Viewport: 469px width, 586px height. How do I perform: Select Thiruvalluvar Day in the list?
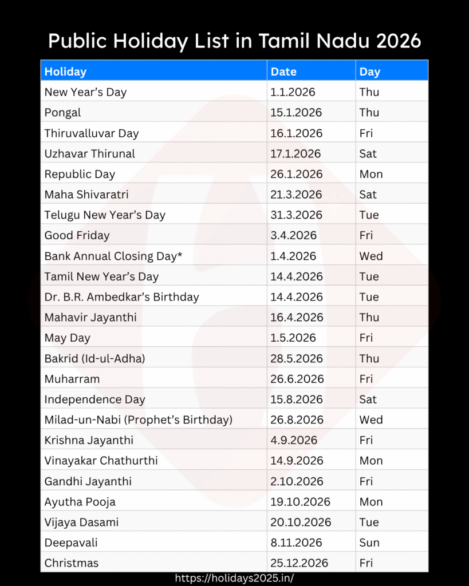click(92, 133)
